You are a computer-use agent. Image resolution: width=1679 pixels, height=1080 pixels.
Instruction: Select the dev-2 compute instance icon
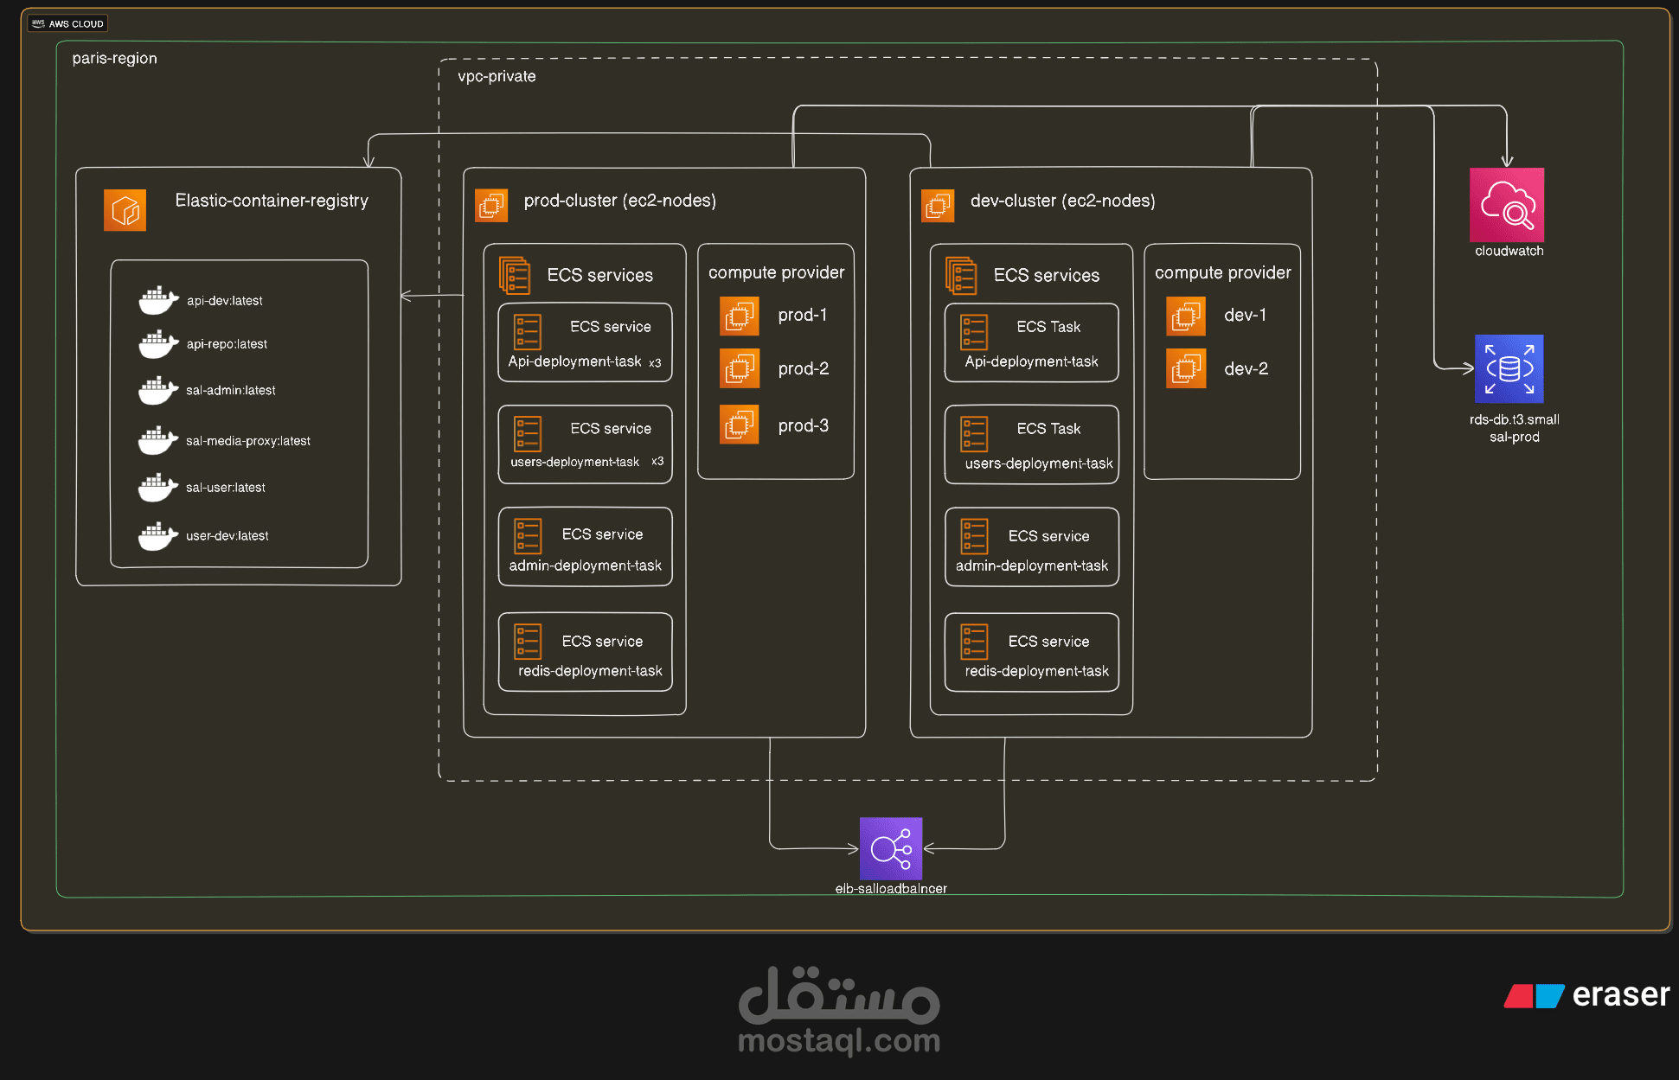1185,368
